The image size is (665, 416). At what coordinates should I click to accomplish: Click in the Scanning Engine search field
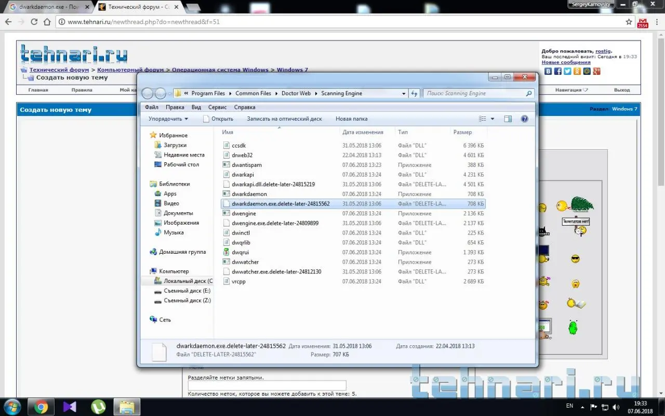click(478, 94)
